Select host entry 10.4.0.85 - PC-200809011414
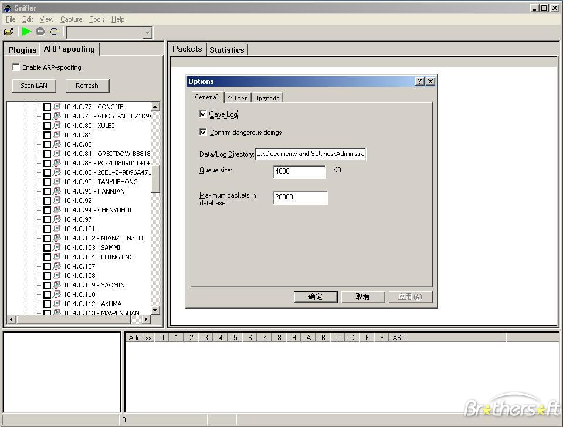This screenshot has height=427, width=563. [107, 163]
